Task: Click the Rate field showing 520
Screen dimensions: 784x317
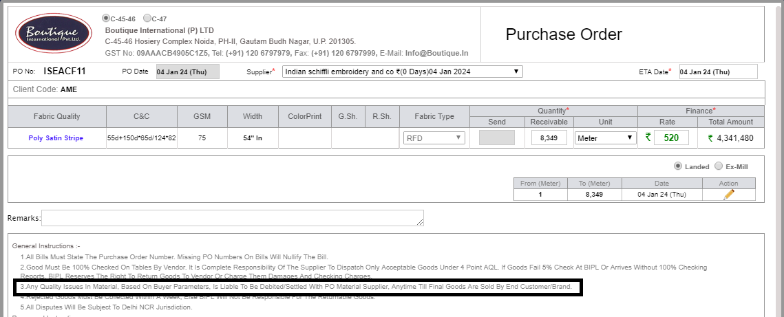Action: [671, 138]
